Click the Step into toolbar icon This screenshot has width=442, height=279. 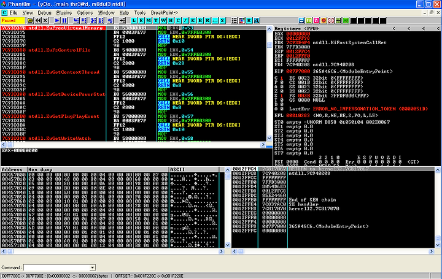[x=76, y=21]
